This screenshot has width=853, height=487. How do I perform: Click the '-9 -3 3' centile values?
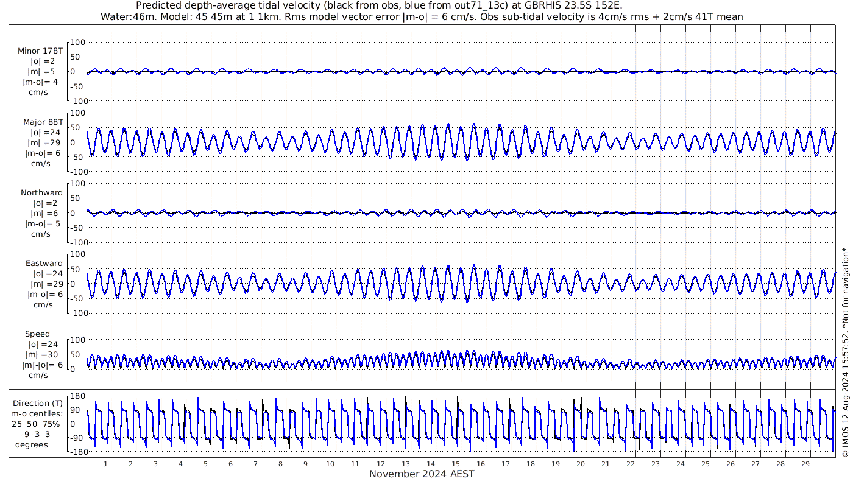[37, 435]
